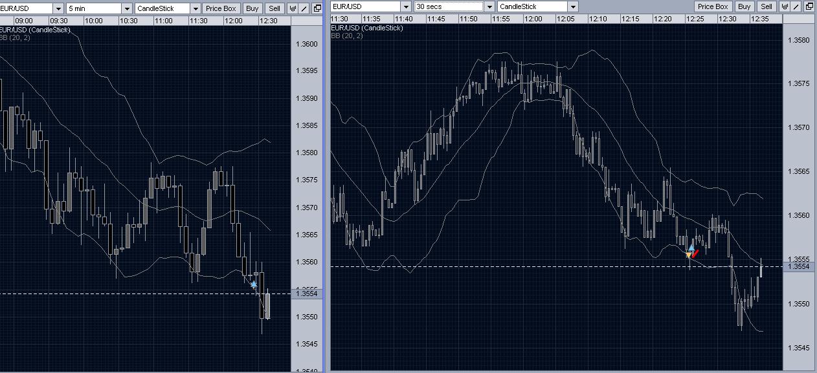Click 12:35 time label on right chart

click(x=759, y=19)
